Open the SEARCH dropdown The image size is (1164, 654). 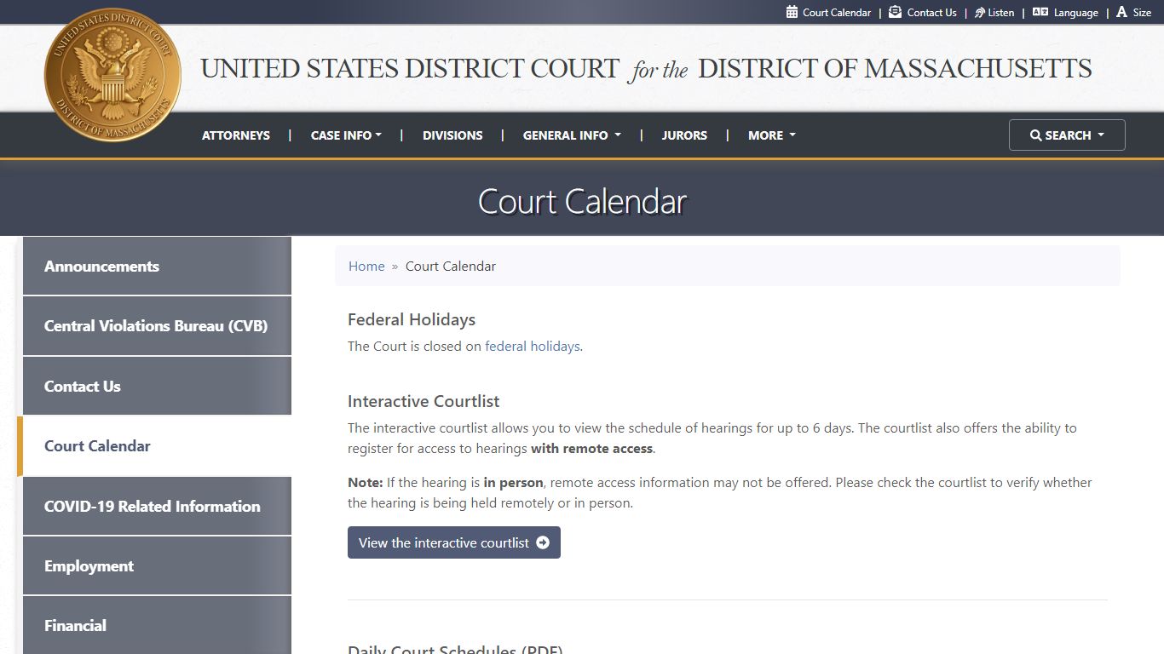click(x=1066, y=135)
